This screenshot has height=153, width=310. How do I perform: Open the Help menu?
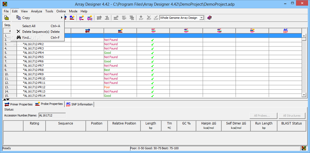click(x=84, y=11)
